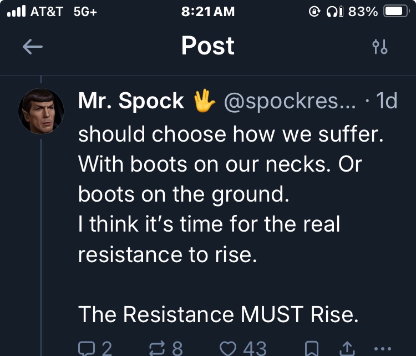
Task: Open reply sorting filter icon
Action: point(380,47)
